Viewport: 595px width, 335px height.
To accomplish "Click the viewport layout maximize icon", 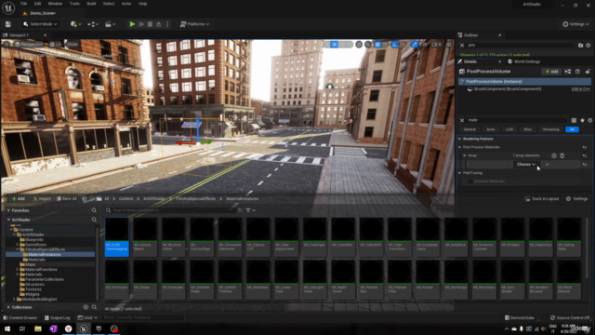I will [x=449, y=45].
